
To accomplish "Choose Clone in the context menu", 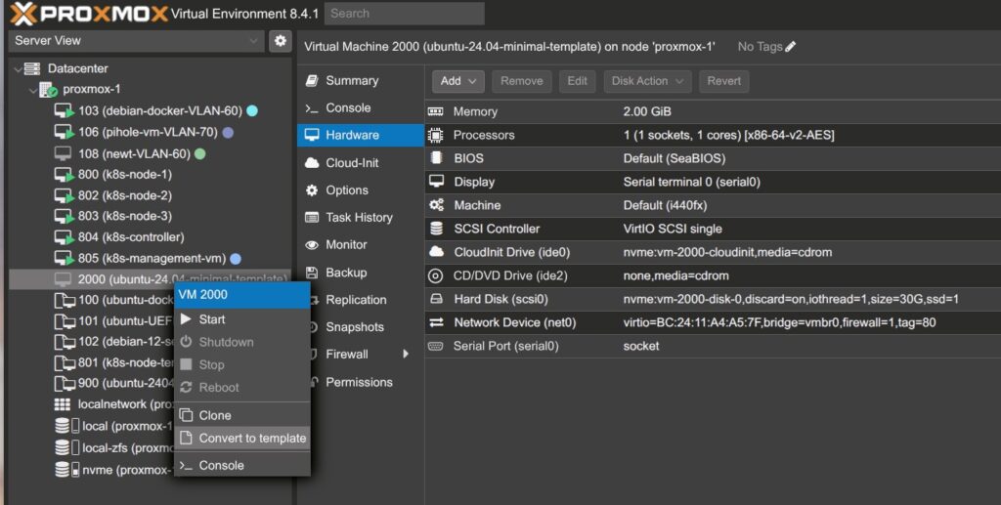I will 242,415.
